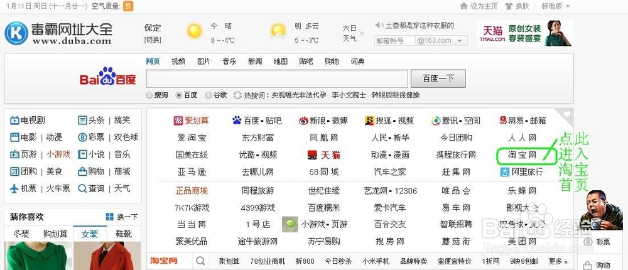628x270 pixels.
Task: Click the 百度一下 search button
Action: tap(438, 78)
